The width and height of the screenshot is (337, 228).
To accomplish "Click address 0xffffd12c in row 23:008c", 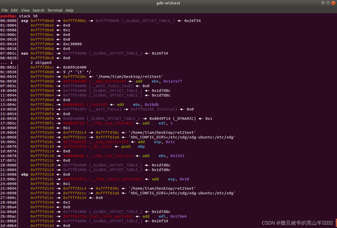I will coord(42,179).
